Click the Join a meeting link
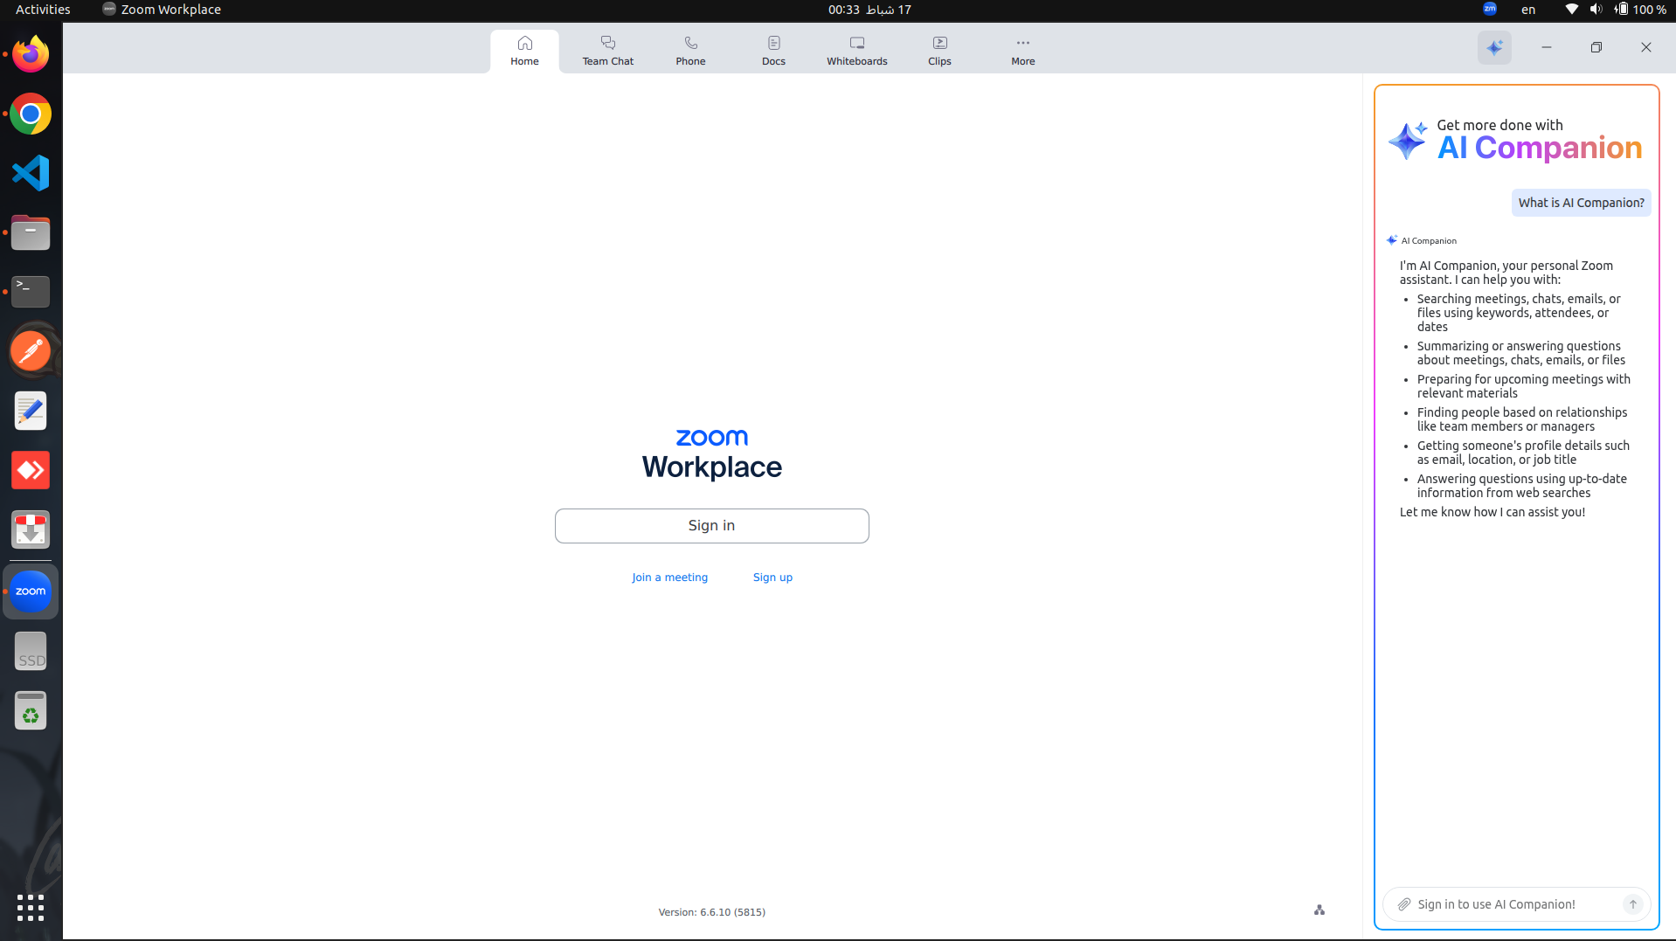Viewport: 1676px width, 941px height. (x=669, y=578)
